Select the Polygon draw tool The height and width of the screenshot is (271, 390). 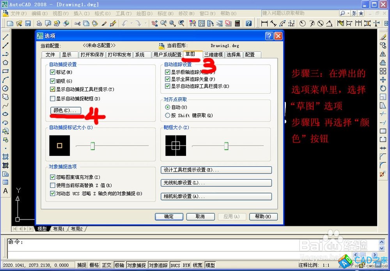5,62
